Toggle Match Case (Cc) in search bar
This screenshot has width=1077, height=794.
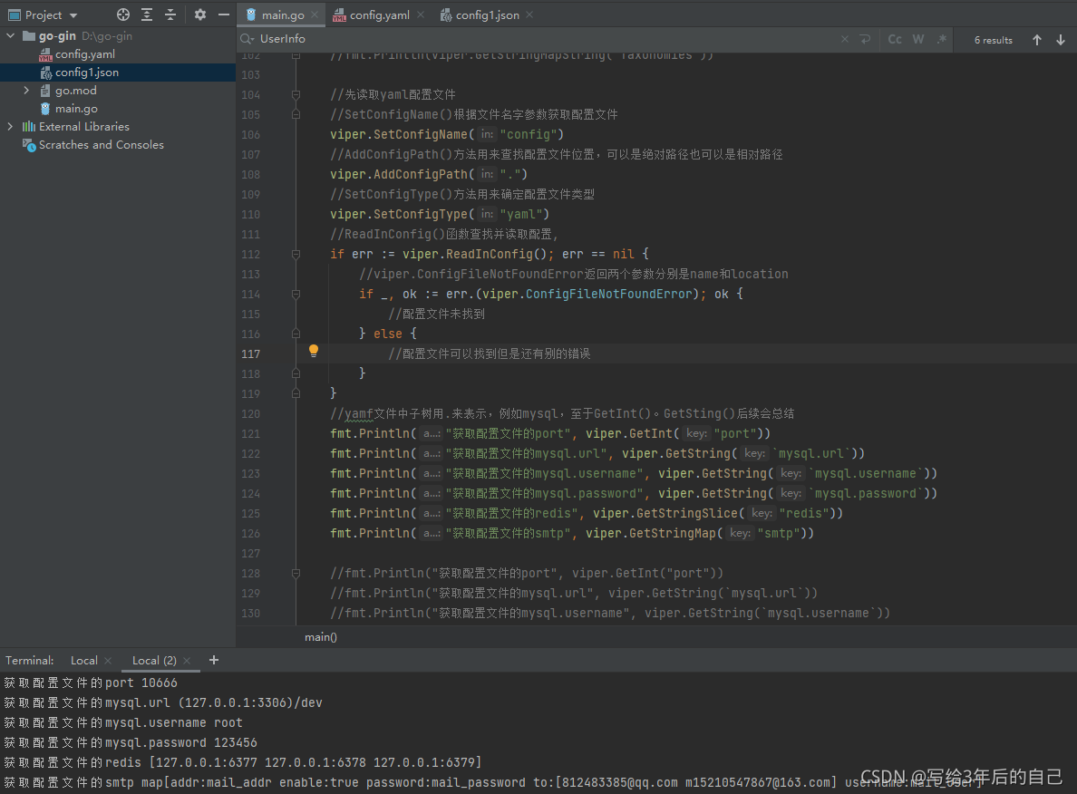coord(895,39)
